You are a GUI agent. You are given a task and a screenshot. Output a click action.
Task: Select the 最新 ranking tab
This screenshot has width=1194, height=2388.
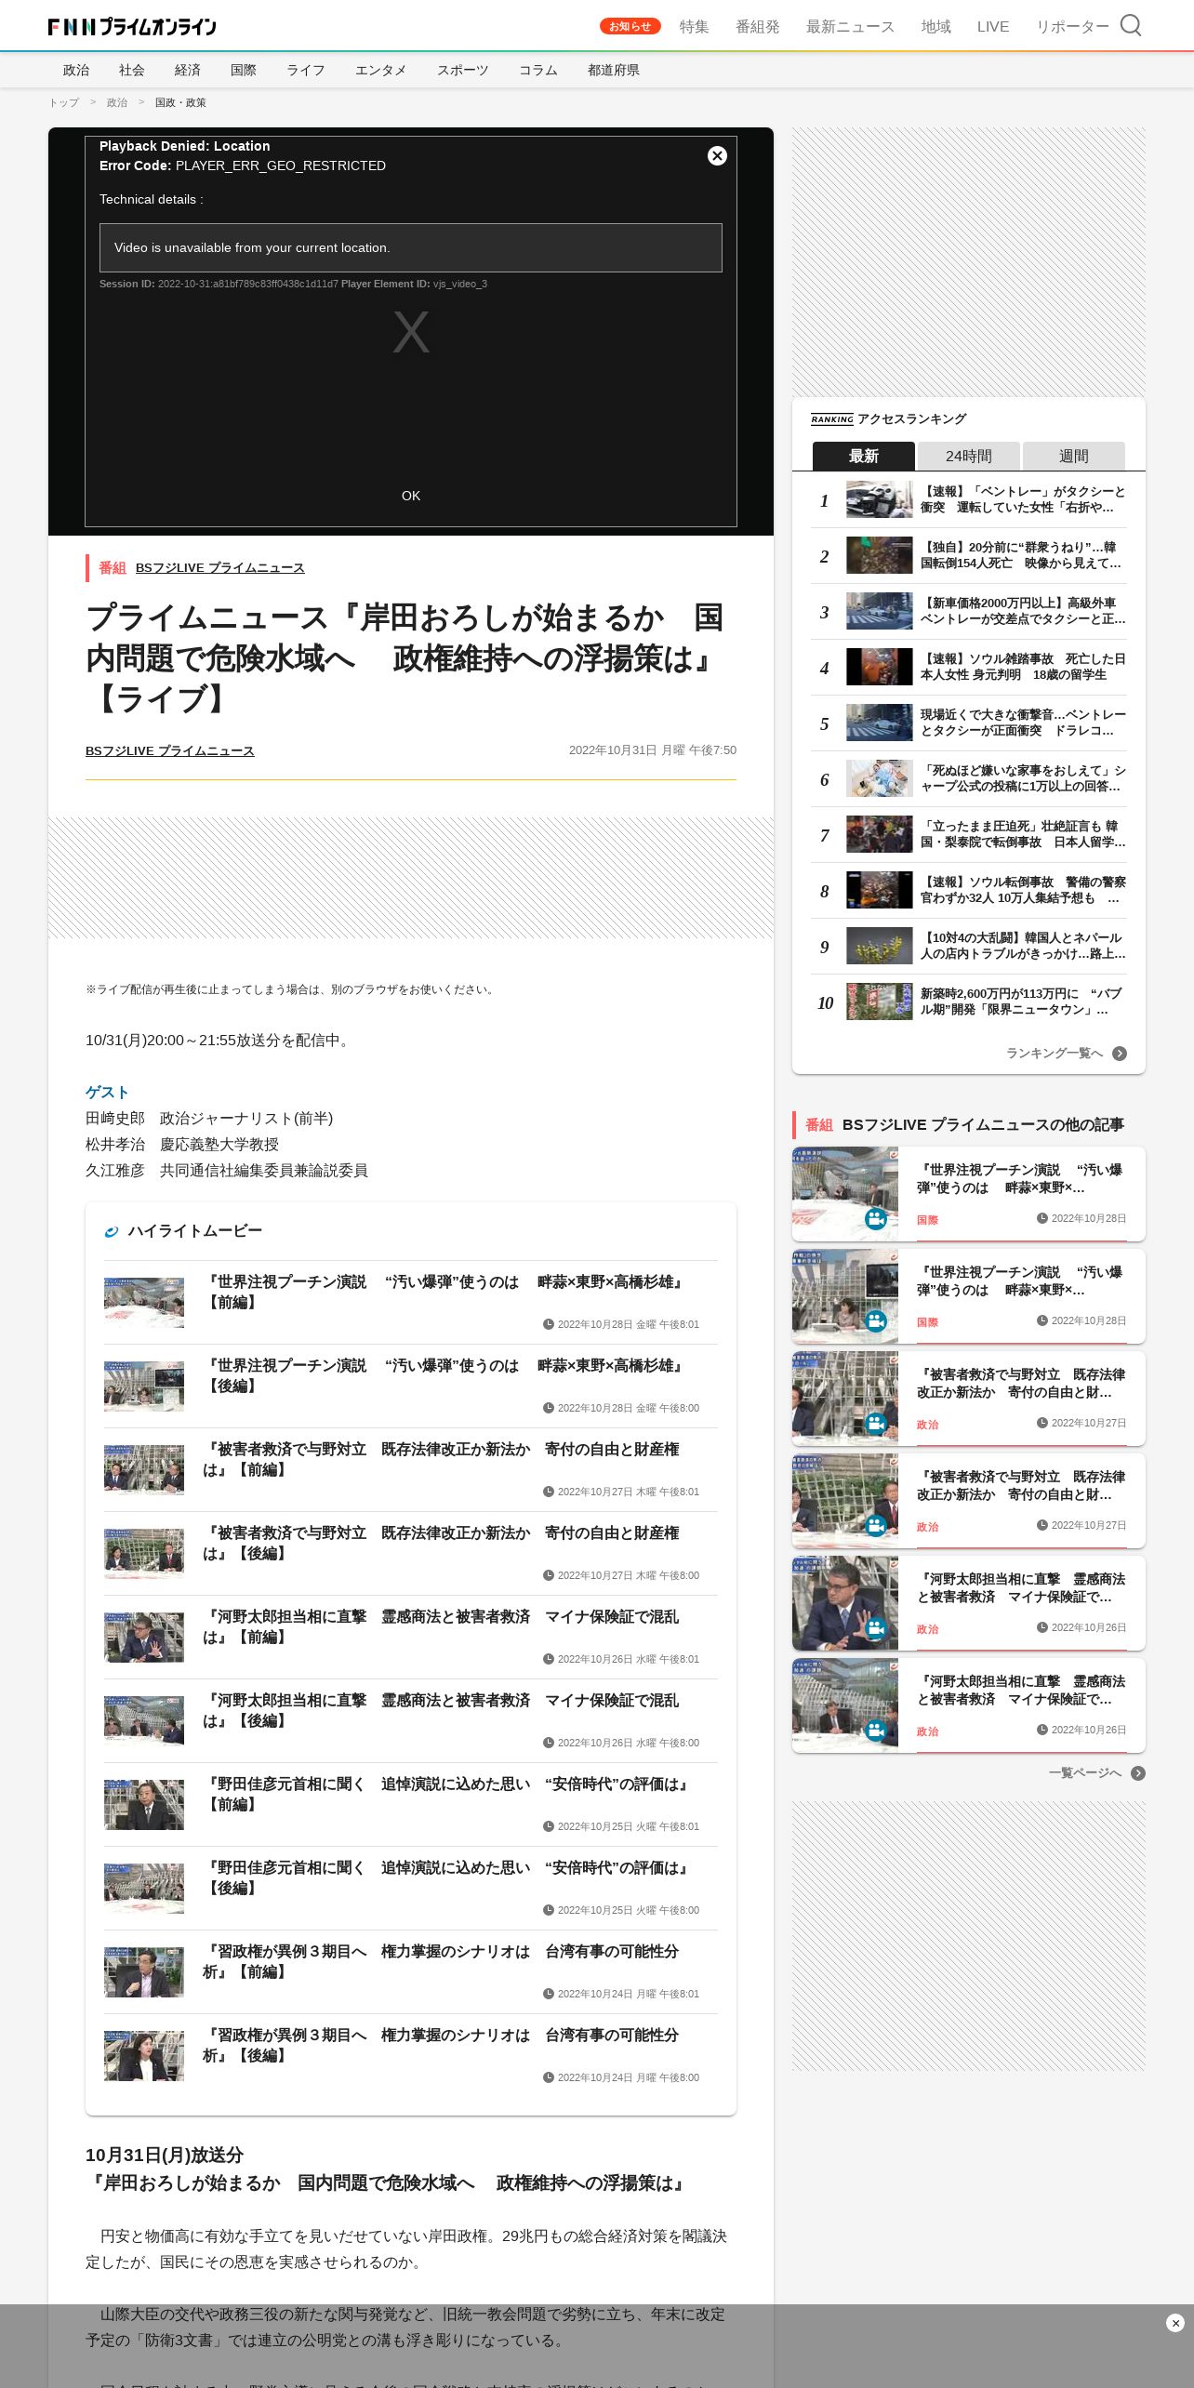tap(863, 456)
